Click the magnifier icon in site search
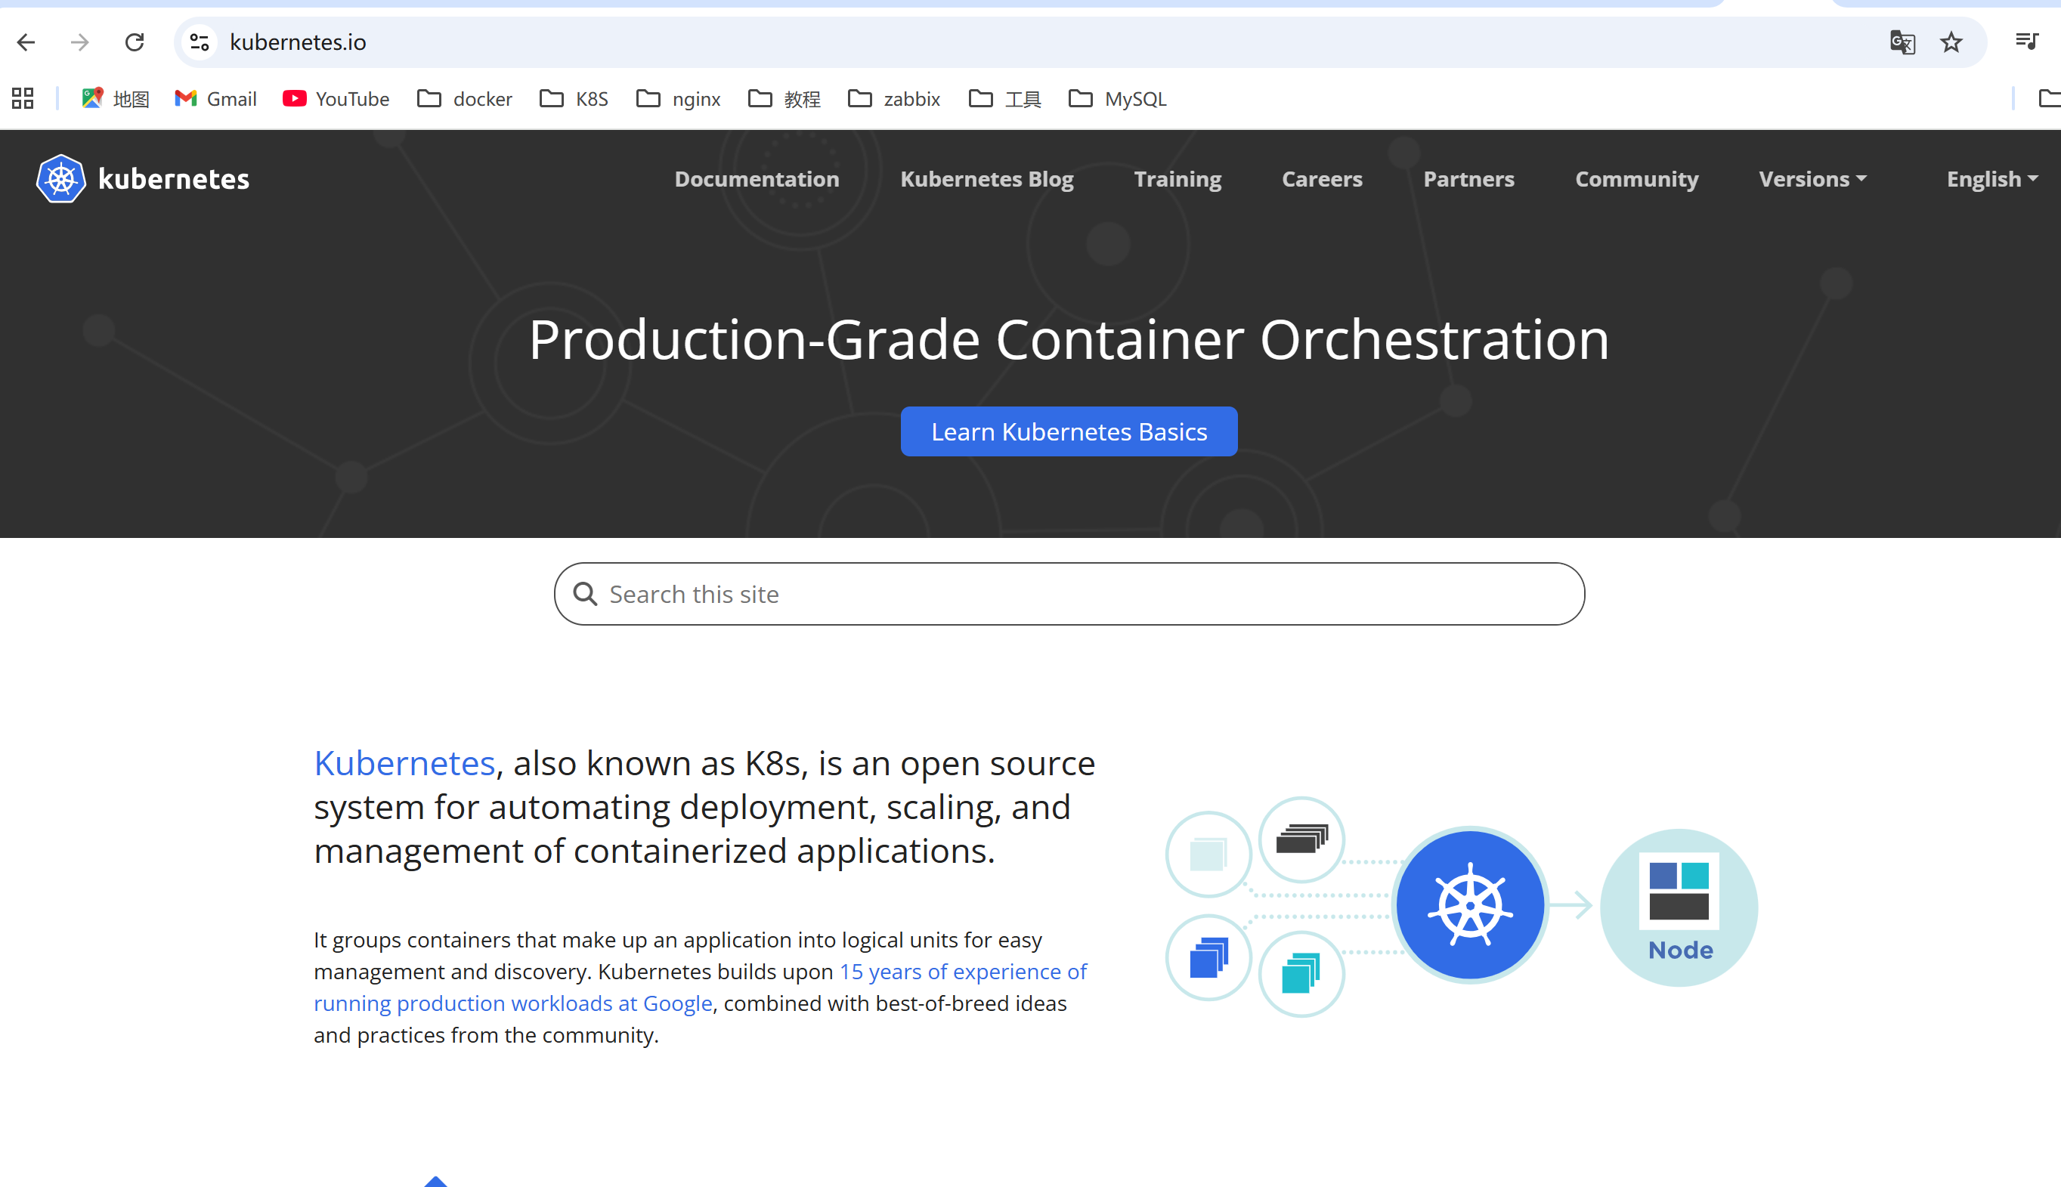 (584, 594)
